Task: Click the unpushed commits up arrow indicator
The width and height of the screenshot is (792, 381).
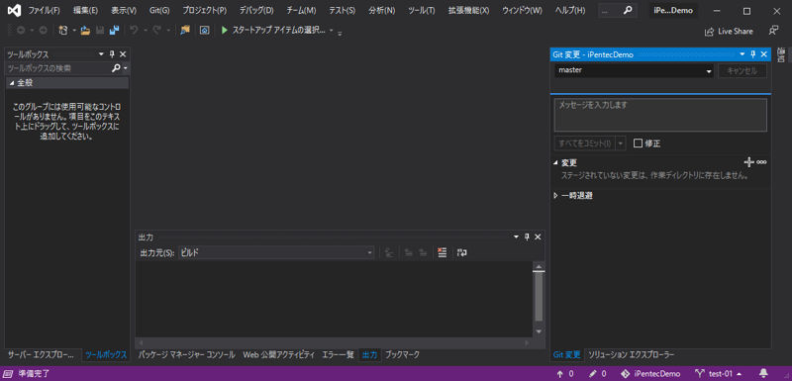Action: pyautogui.click(x=564, y=374)
